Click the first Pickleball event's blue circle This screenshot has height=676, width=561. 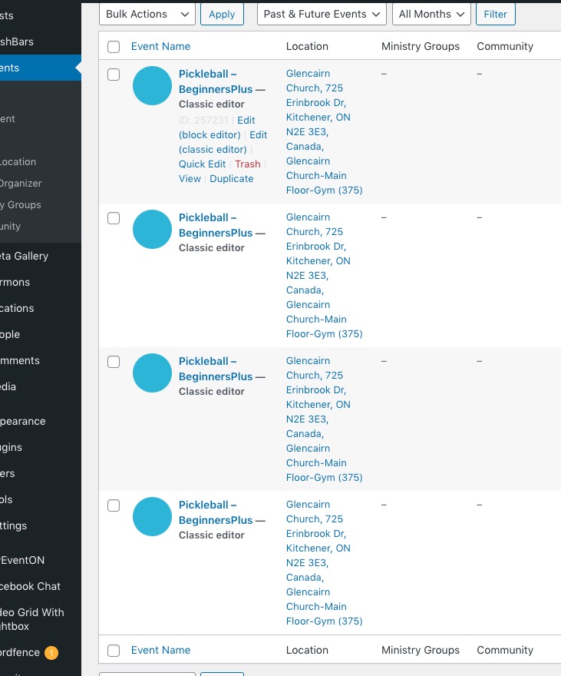tap(152, 85)
